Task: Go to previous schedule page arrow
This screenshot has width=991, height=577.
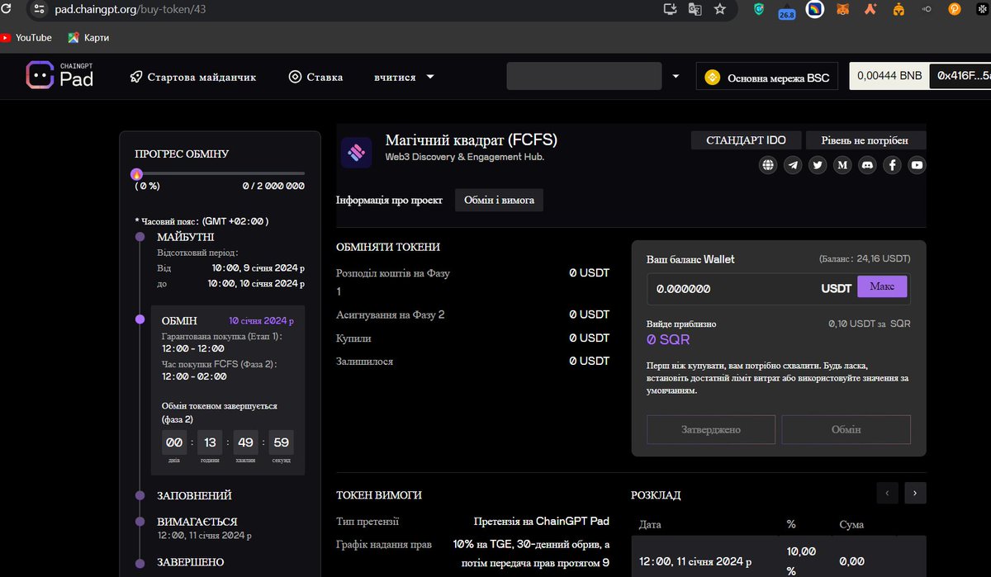Action: coord(887,493)
